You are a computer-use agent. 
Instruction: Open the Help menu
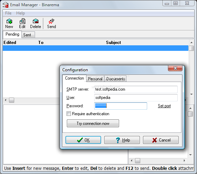pyautogui.click(x=20, y=13)
